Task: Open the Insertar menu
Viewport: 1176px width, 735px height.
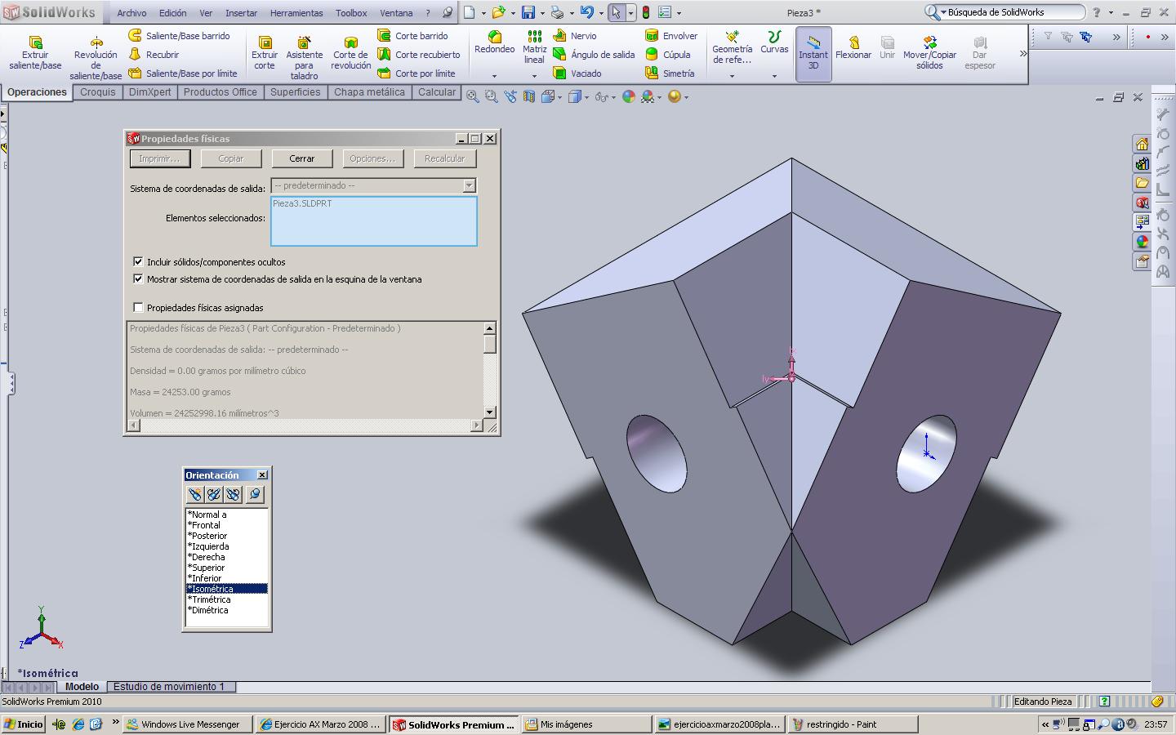Action: 241,13
